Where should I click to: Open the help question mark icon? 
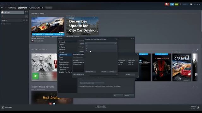click(x=181, y=4)
